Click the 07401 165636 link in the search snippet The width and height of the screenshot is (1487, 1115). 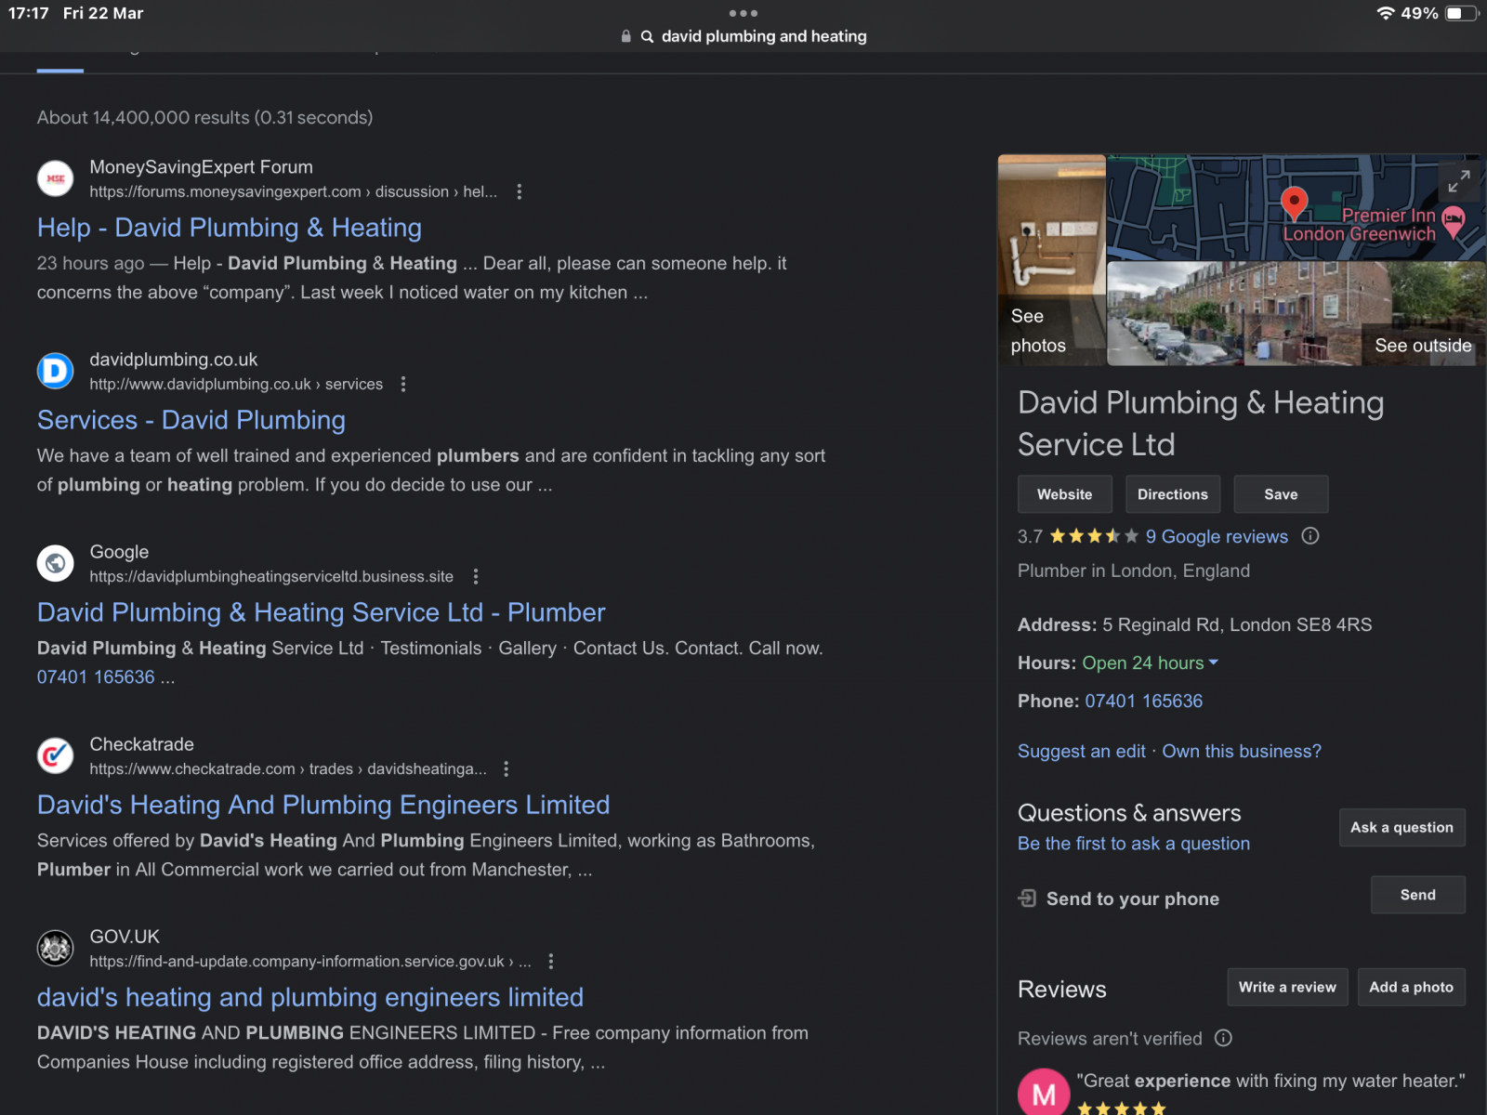pos(96,676)
